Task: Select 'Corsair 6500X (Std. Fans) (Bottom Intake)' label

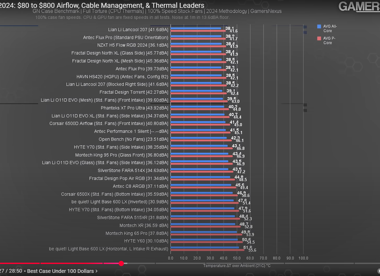Action: tap(115, 194)
